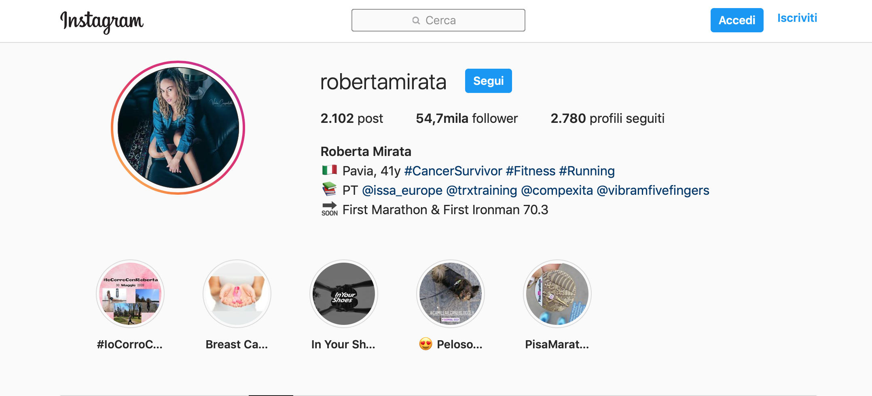
Task: Open the @issa_europe mention
Action: tap(402, 190)
